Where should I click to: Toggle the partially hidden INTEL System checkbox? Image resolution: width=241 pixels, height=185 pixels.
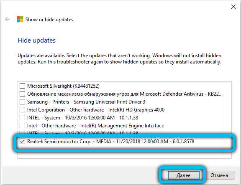[x=22, y=132]
